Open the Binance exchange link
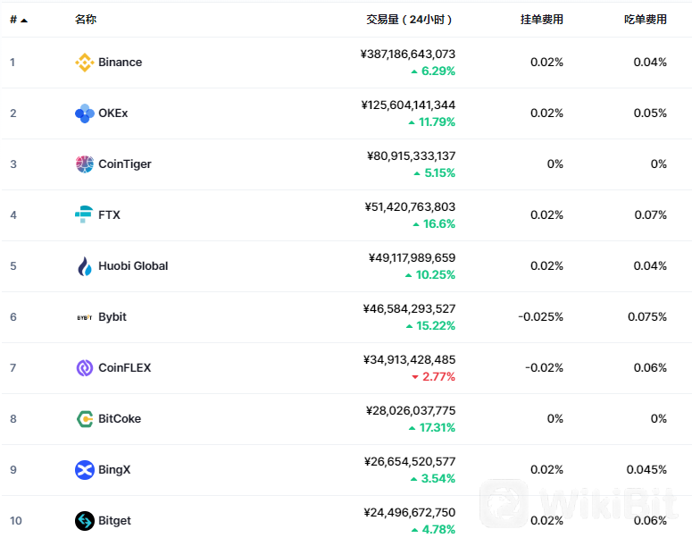The width and height of the screenshot is (692, 546). (120, 63)
